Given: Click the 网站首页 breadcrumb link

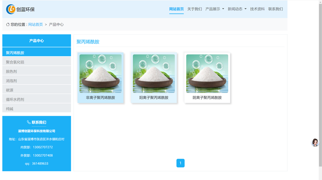Looking at the screenshot, I should 35,25.
